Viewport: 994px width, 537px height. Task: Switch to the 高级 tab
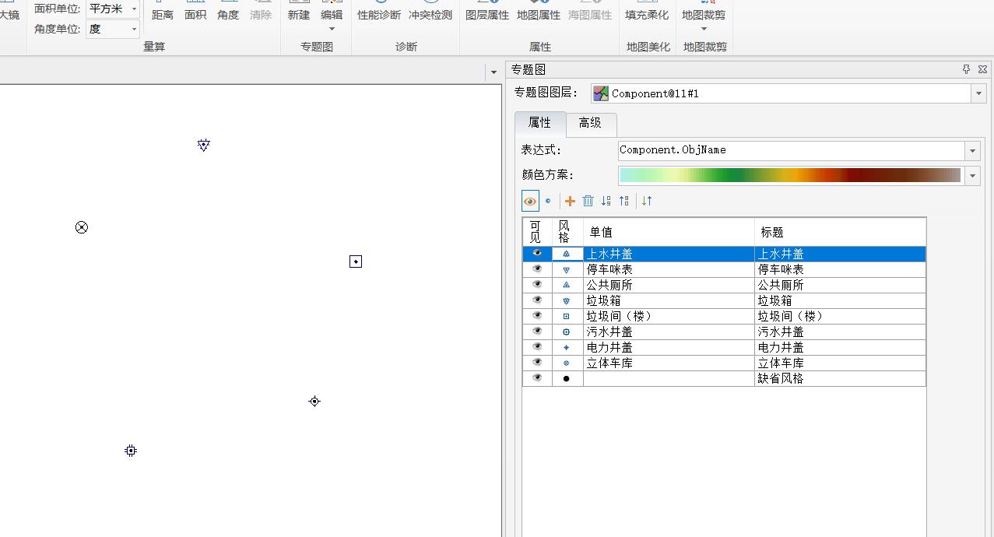click(x=589, y=123)
